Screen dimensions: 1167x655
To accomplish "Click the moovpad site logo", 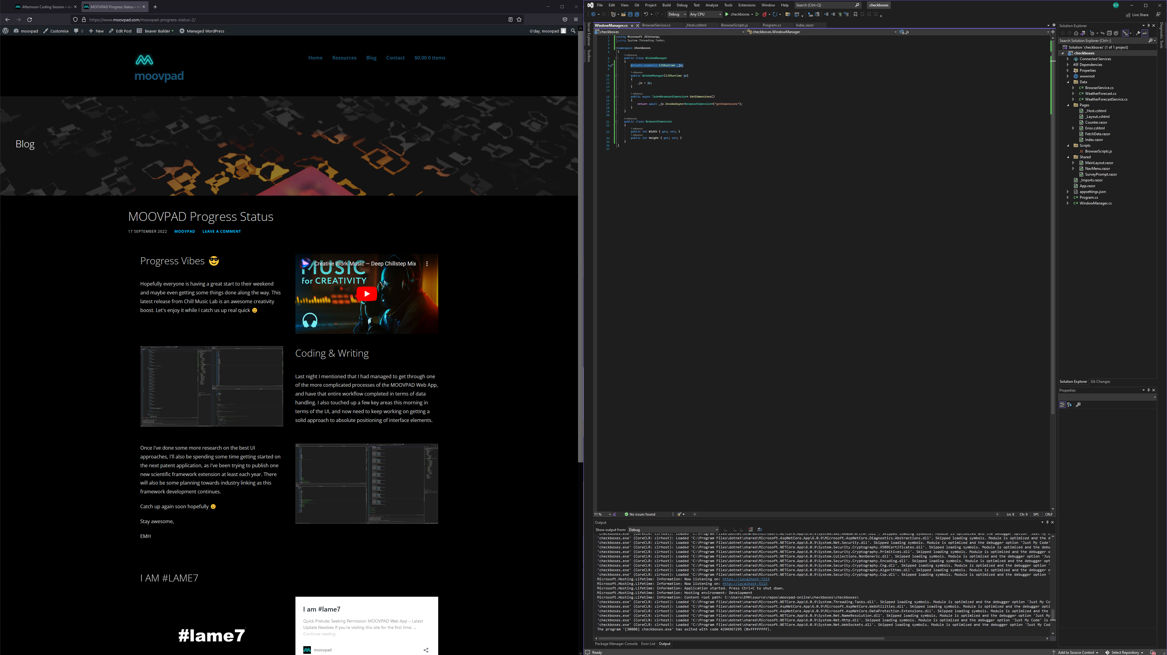I will [159, 68].
